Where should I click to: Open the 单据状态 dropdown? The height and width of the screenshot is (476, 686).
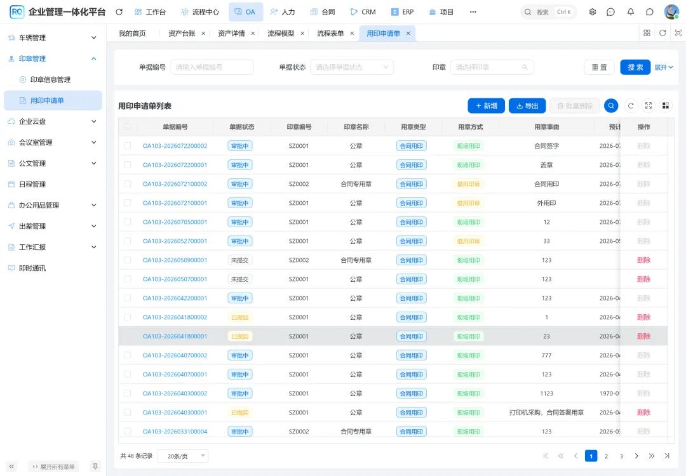tap(352, 67)
